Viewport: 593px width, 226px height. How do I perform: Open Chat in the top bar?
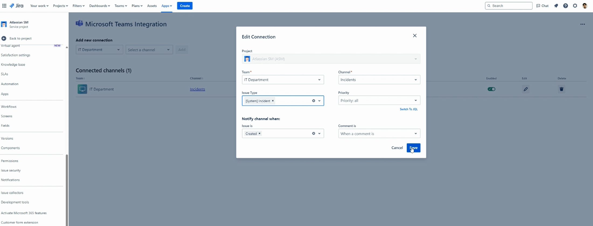[543, 6]
